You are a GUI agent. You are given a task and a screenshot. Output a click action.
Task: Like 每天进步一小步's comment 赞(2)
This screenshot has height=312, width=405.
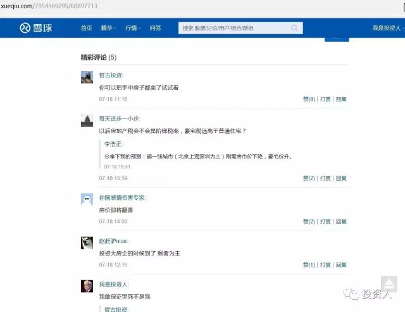click(x=309, y=178)
